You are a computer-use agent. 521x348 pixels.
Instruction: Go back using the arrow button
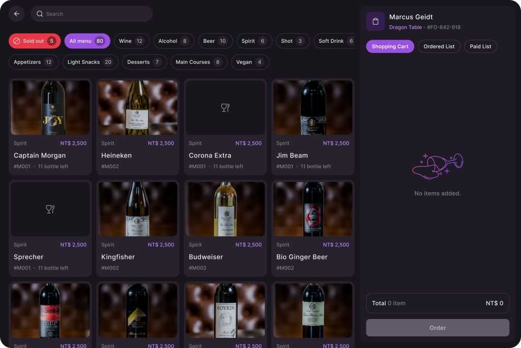click(17, 14)
